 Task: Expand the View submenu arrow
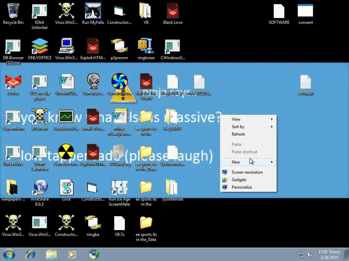click(x=272, y=119)
